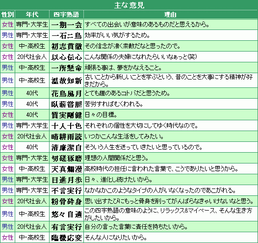Click 中・高校生 in the 初志貫徹 row
258x243 pixels.
[x=32, y=46]
